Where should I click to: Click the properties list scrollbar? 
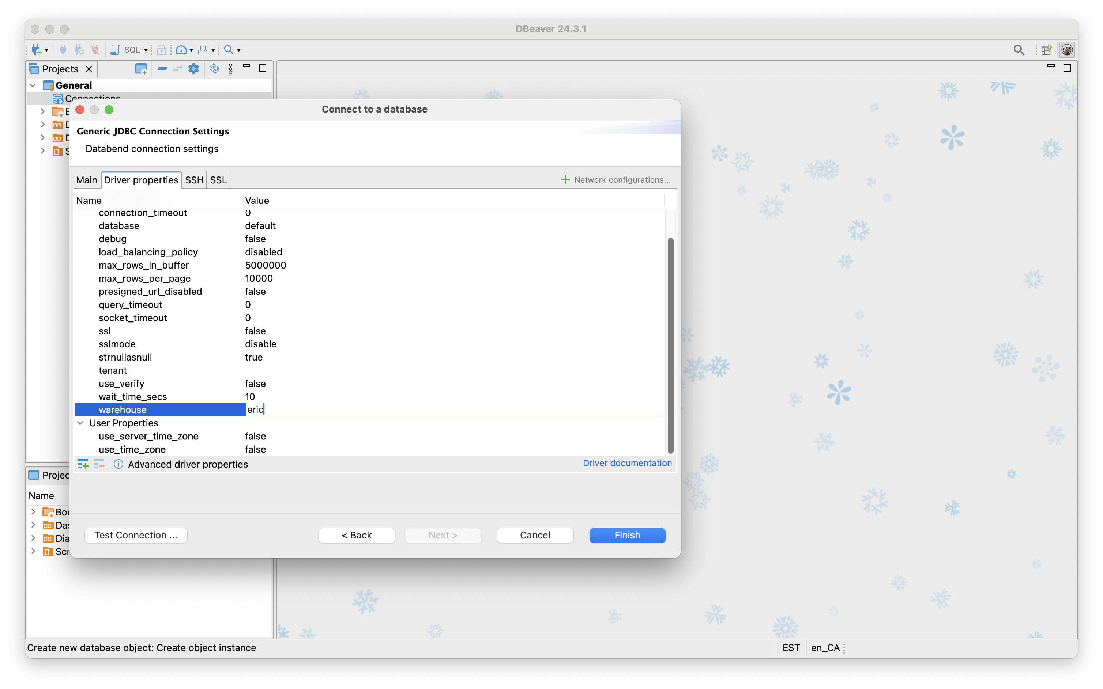click(670, 345)
